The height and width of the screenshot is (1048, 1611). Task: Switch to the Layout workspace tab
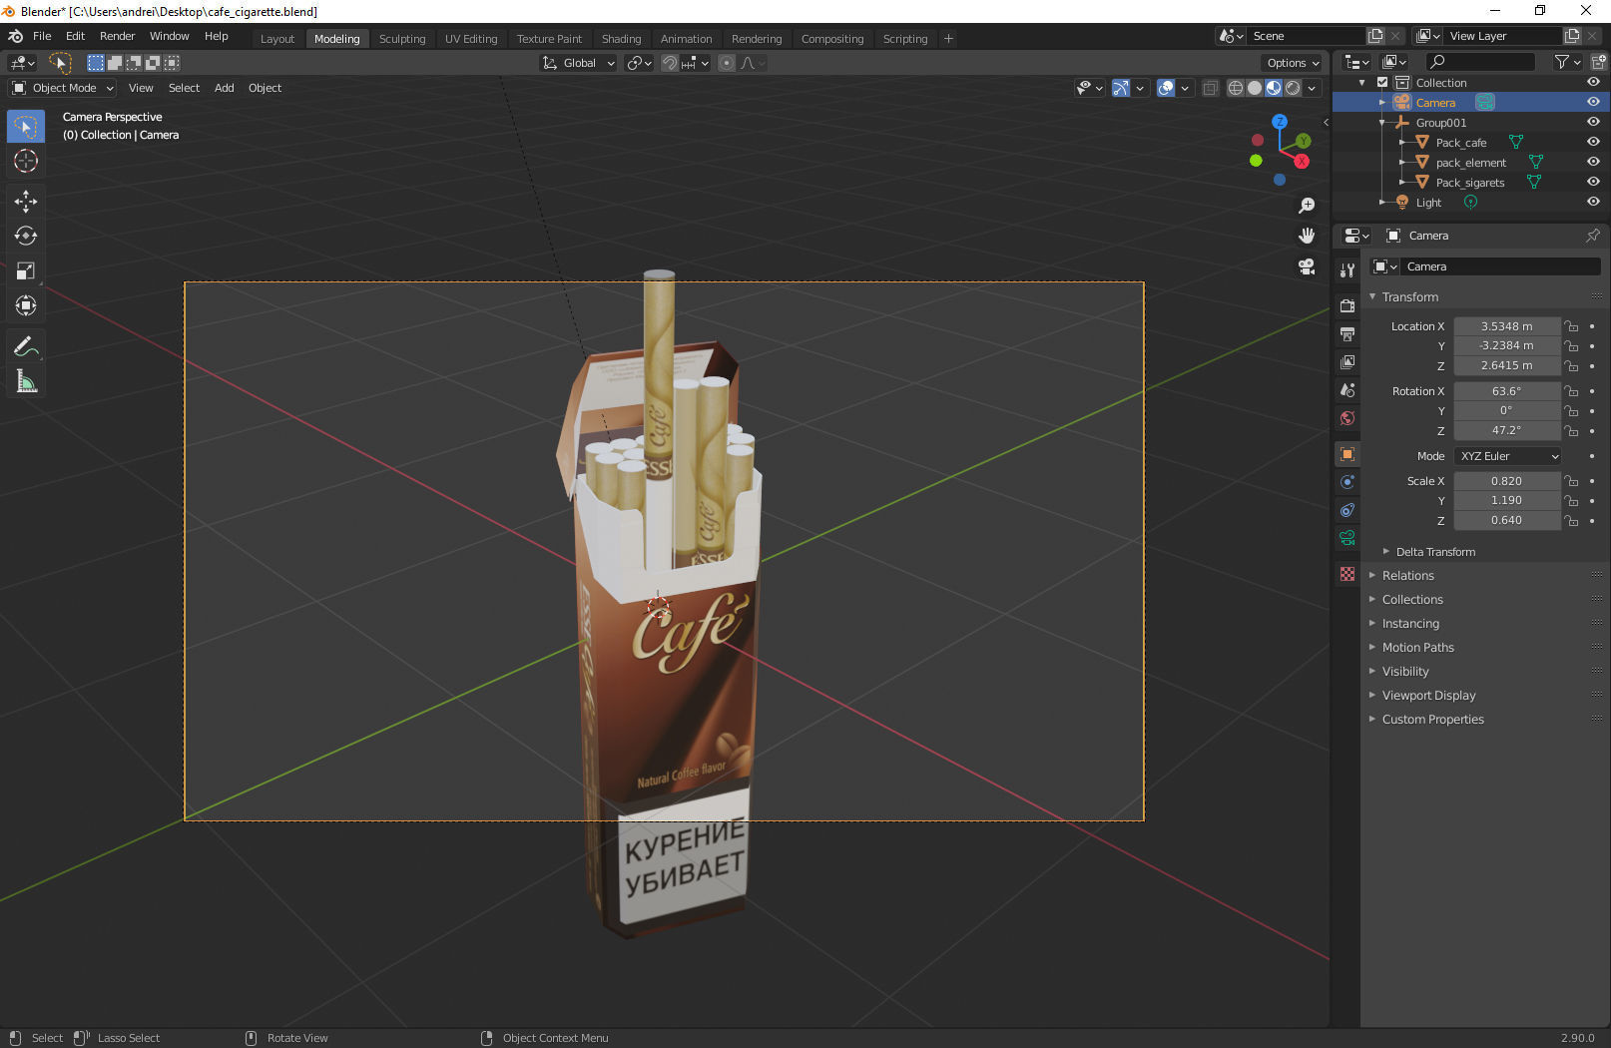(277, 39)
